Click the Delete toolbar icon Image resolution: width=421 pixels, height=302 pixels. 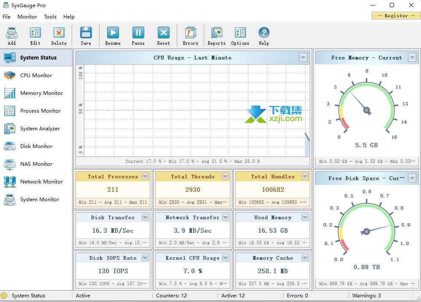59,33
